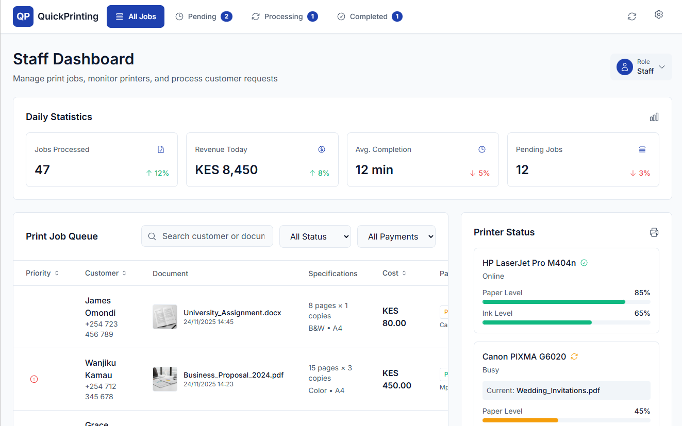Switch to the Pending tab
Screen dimensions: 682x426
(x=204, y=16)
